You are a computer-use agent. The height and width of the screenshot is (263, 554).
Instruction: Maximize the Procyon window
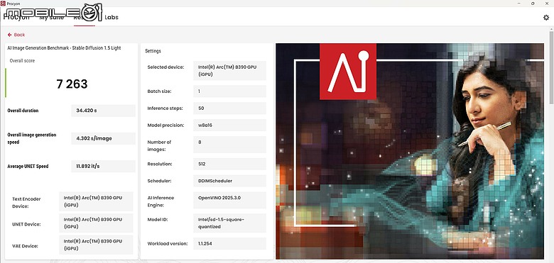[x=533, y=3]
